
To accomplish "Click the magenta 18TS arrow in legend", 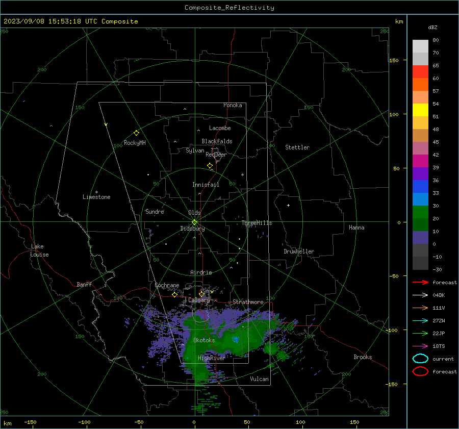I will click(x=420, y=346).
